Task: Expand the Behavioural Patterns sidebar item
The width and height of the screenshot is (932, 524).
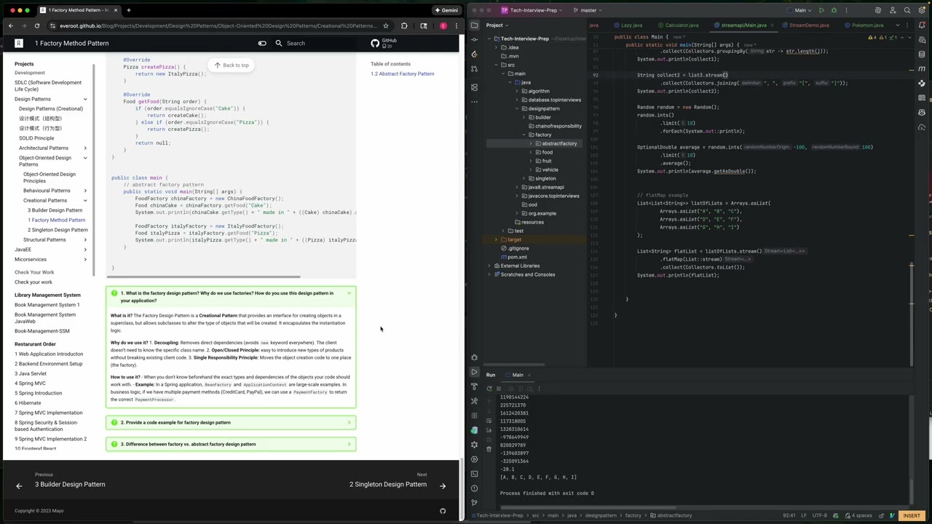Action: 85,191
